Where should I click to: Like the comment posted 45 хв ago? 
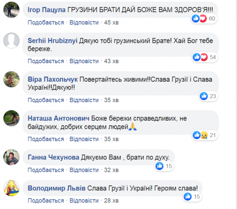coord(46,22)
